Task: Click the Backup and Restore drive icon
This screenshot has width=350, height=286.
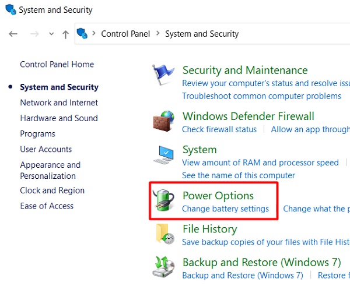Action: [x=163, y=267]
